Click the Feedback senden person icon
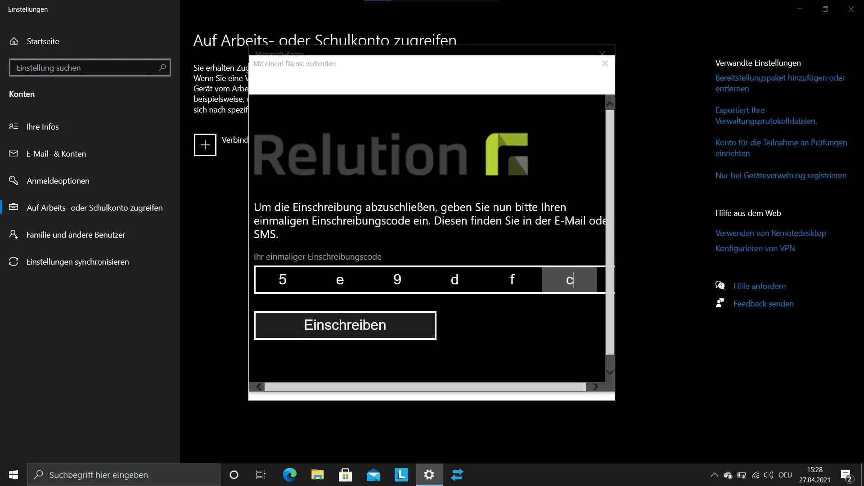 720,303
